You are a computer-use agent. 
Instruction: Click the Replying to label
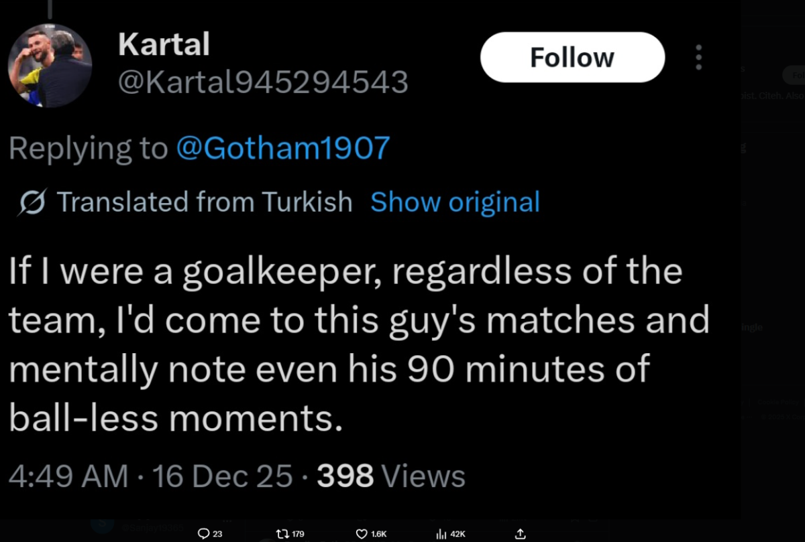pyautogui.click(x=88, y=148)
